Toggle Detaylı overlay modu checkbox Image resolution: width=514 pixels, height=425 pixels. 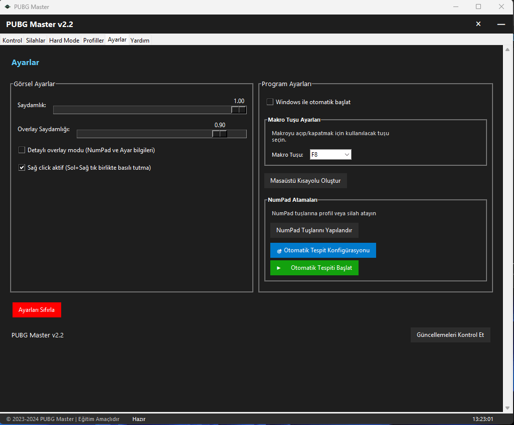tap(22, 150)
